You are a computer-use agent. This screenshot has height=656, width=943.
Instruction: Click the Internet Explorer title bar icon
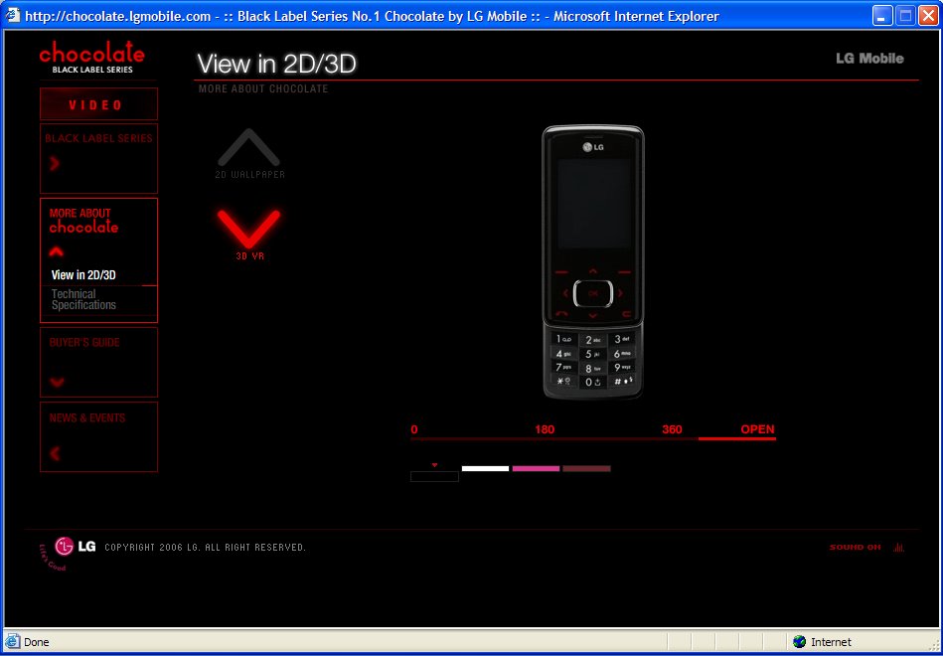coord(13,15)
